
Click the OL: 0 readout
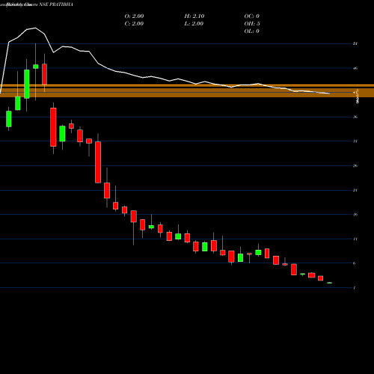[251, 31]
